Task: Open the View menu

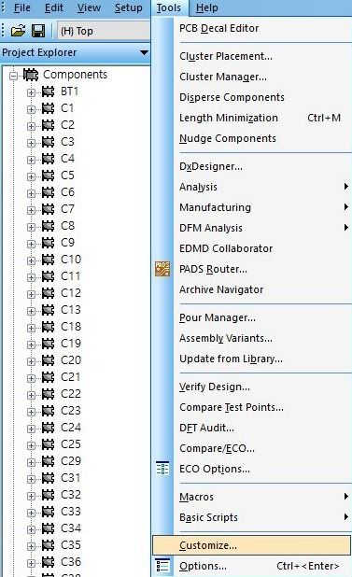Action: coord(89,7)
